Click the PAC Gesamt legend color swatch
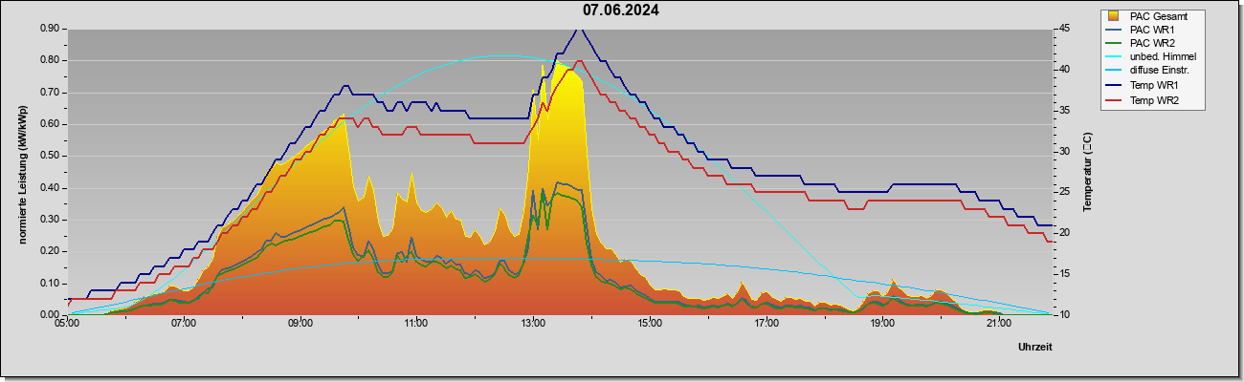This screenshot has width=1244, height=382. [x=1114, y=16]
